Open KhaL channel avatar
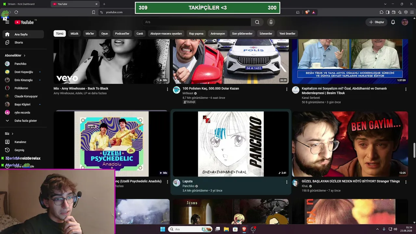This screenshot has width=416, height=234. pos(295,183)
